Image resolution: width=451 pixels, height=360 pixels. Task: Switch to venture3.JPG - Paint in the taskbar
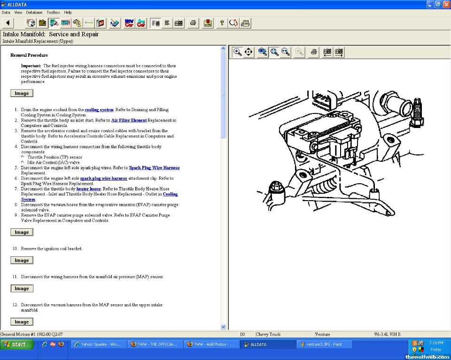(x=324, y=345)
